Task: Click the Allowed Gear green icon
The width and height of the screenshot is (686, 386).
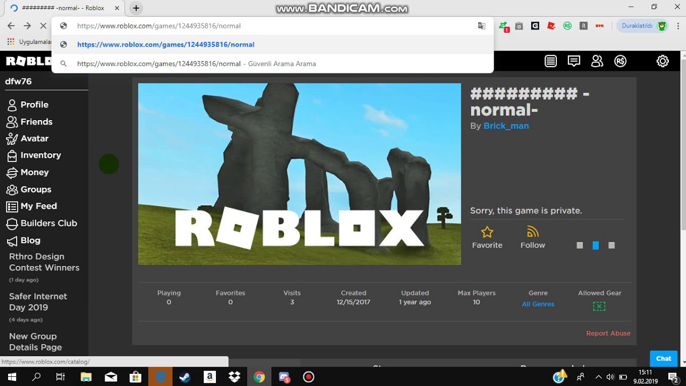Action: click(x=599, y=306)
